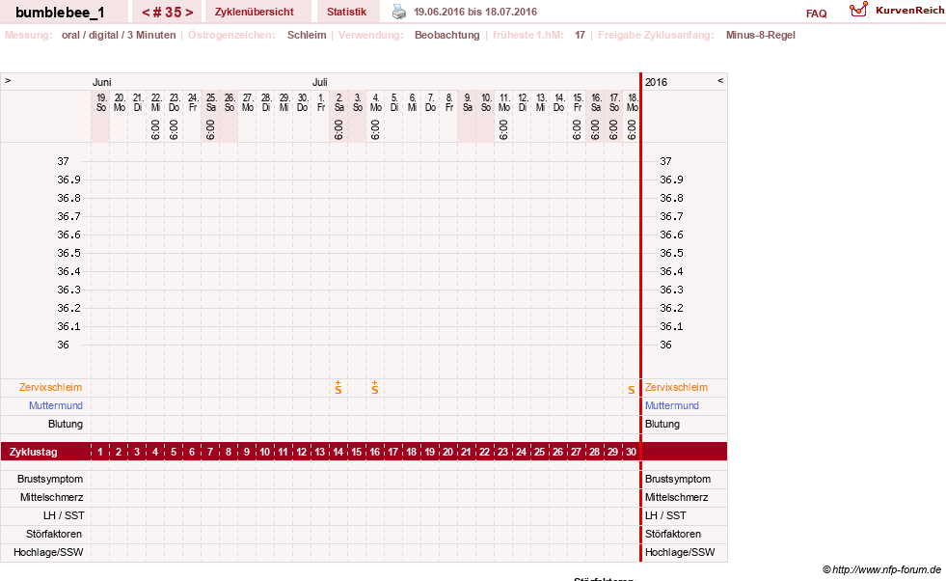Open the Statistik tab
The height and width of the screenshot is (581, 946).
pyautogui.click(x=346, y=12)
